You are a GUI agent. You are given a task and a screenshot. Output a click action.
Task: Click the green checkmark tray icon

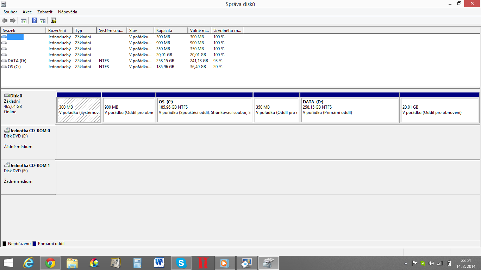pos(423,263)
